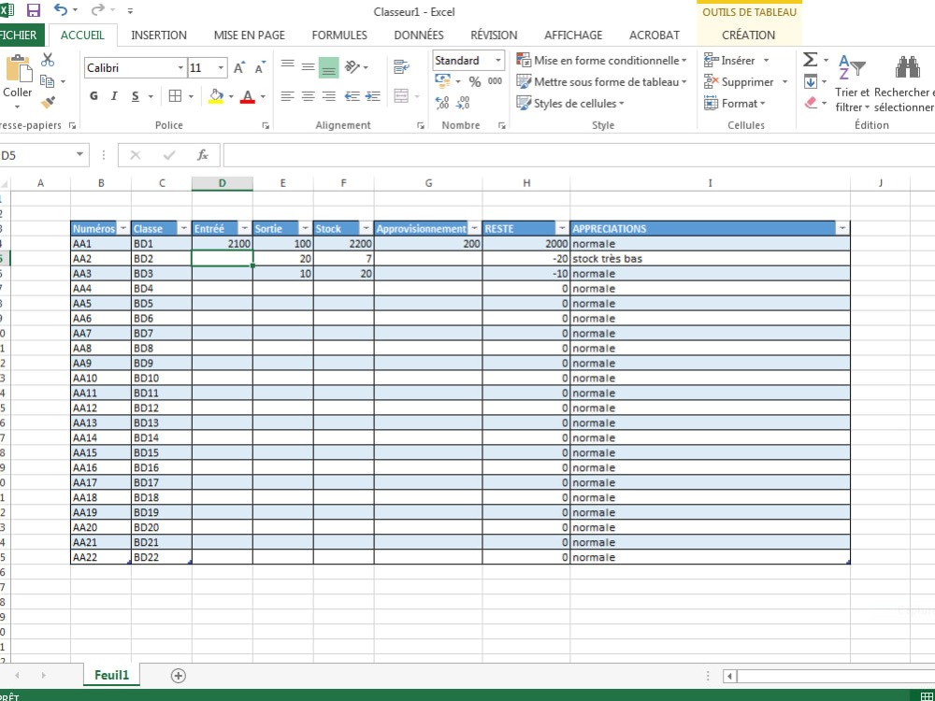Paste using the Coller clipboard icon
The width and height of the screenshot is (935, 701).
pyautogui.click(x=18, y=69)
